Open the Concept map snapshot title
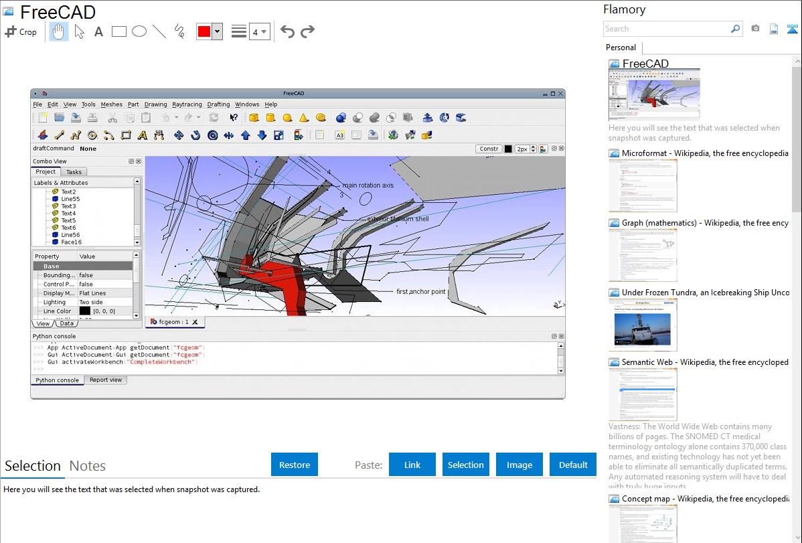 pos(706,498)
